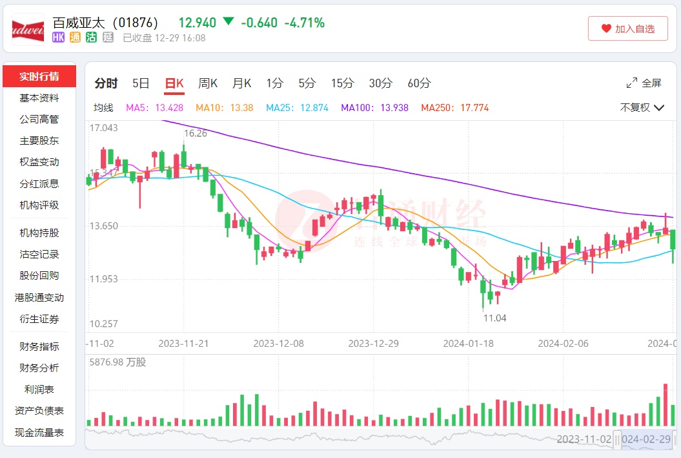This screenshot has height=458, width=681.
Task: Switch chart to 周K weekly candles
Action: coord(208,83)
